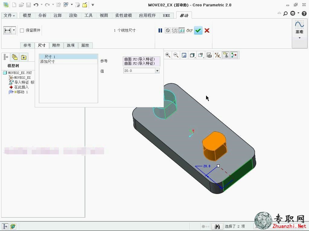Pause the Move feature tool
Screen dimensions: 309x231
(160, 30)
